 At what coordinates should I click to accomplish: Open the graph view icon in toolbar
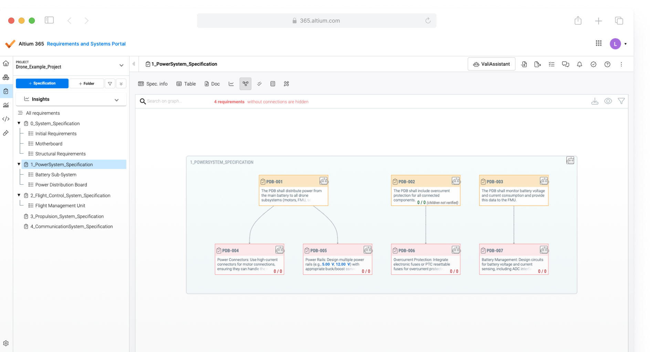(x=245, y=84)
